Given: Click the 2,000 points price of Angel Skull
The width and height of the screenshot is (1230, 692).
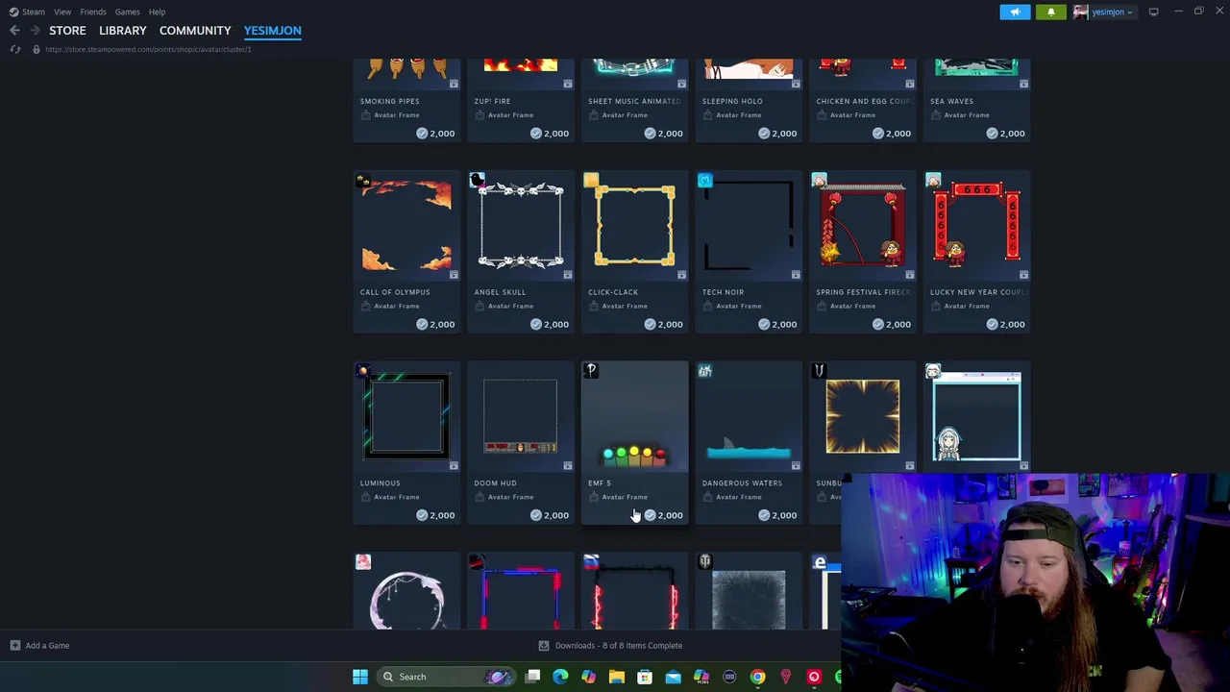Looking at the screenshot, I should coord(550,324).
